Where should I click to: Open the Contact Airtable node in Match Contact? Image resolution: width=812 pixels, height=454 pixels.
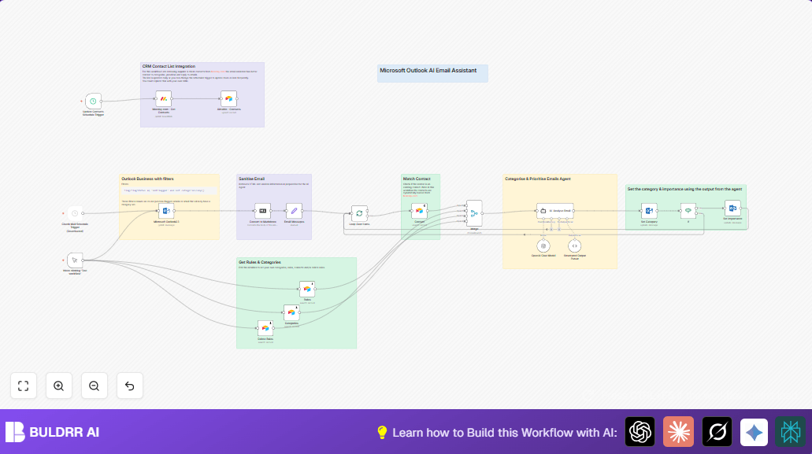pyautogui.click(x=420, y=211)
